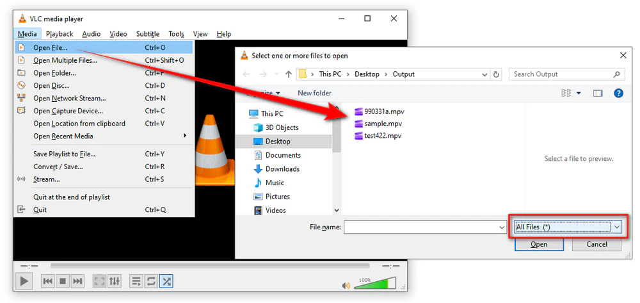Toggle VLC fullscreen mode button
640x303 pixels.
[99, 281]
